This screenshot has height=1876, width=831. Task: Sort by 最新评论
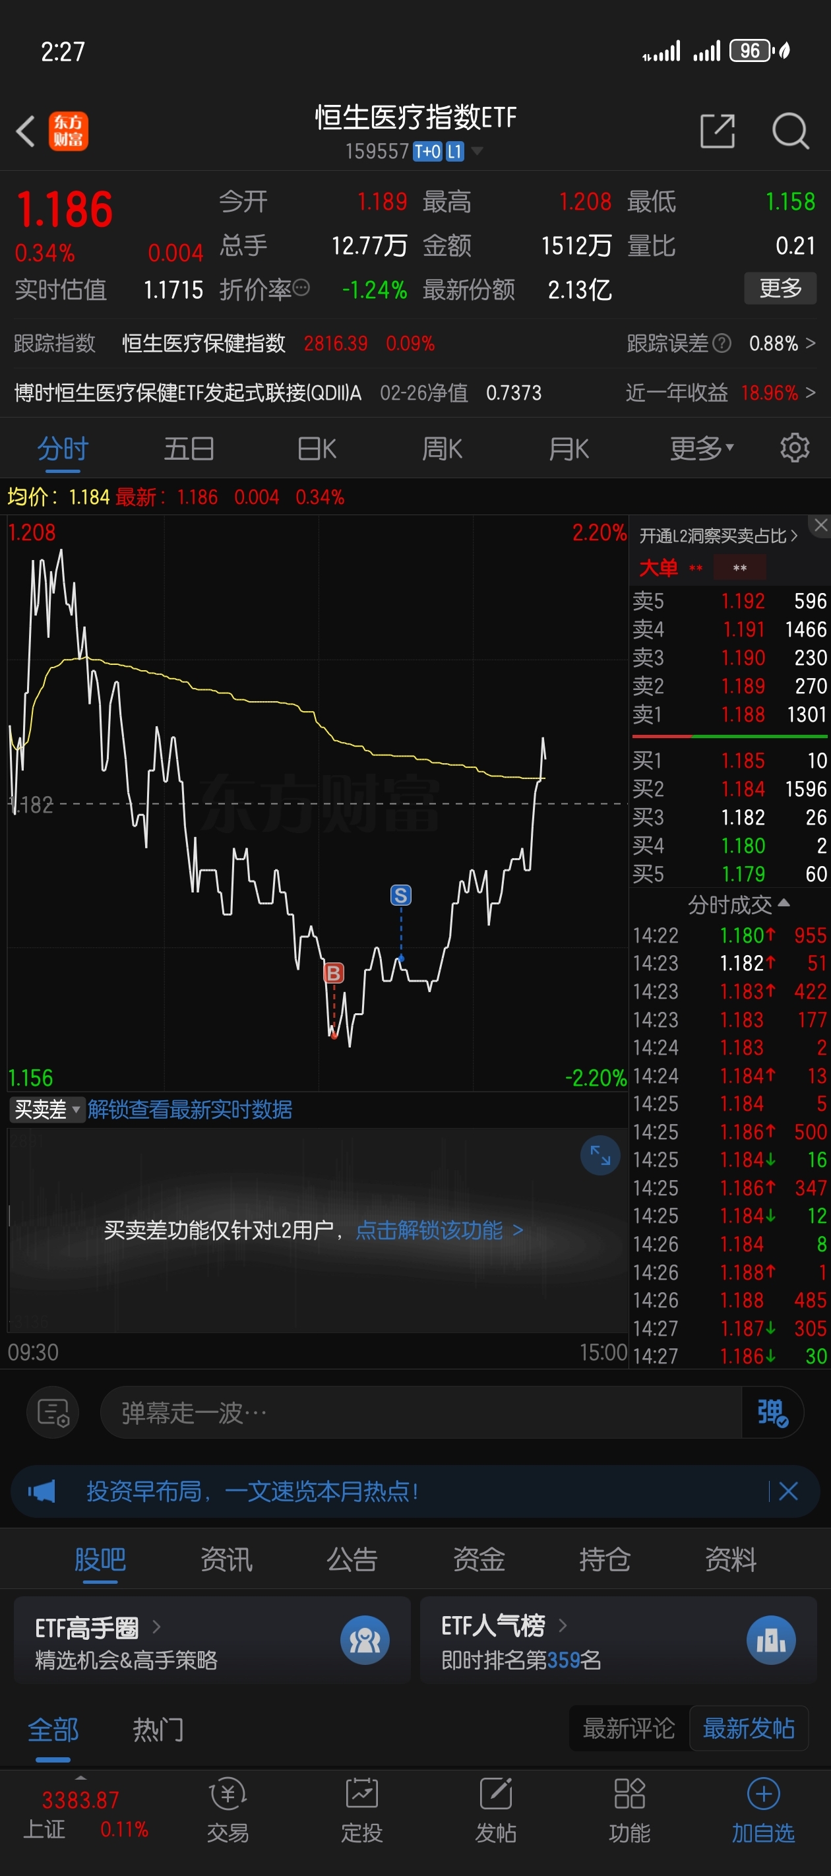[x=629, y=1728]
